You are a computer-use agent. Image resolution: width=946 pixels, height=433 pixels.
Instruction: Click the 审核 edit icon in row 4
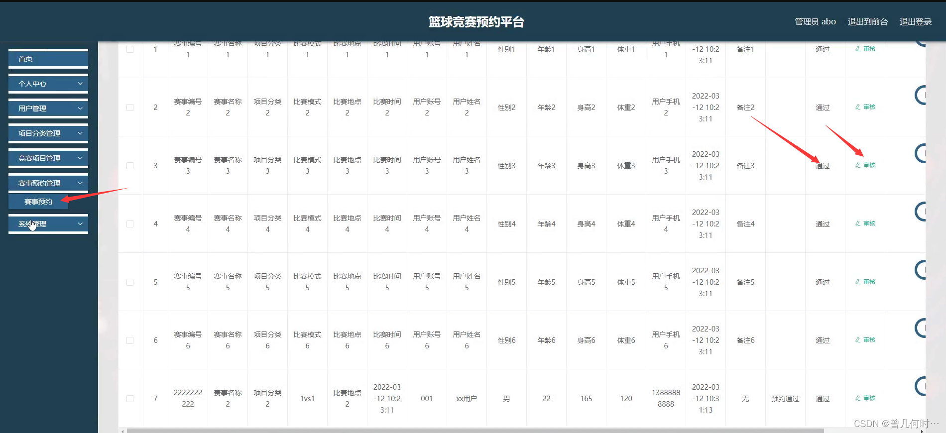pyautogui.click(x=858, y=223)
